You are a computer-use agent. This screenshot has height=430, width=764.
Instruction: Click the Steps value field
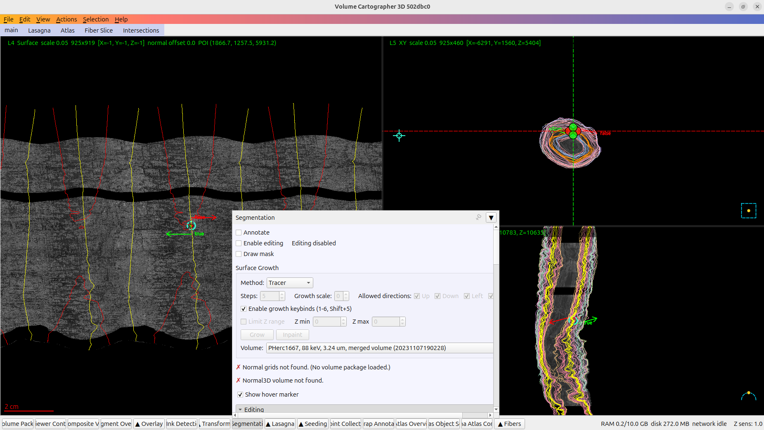click(270, 296)
